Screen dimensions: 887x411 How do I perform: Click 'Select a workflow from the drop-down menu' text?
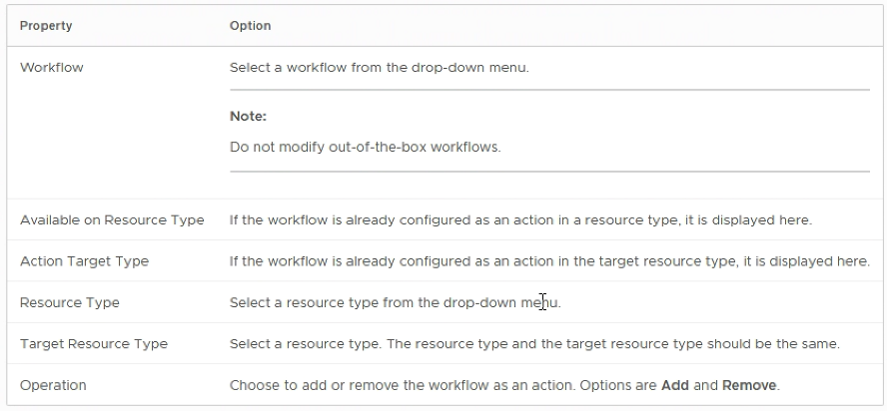(379, 67)
